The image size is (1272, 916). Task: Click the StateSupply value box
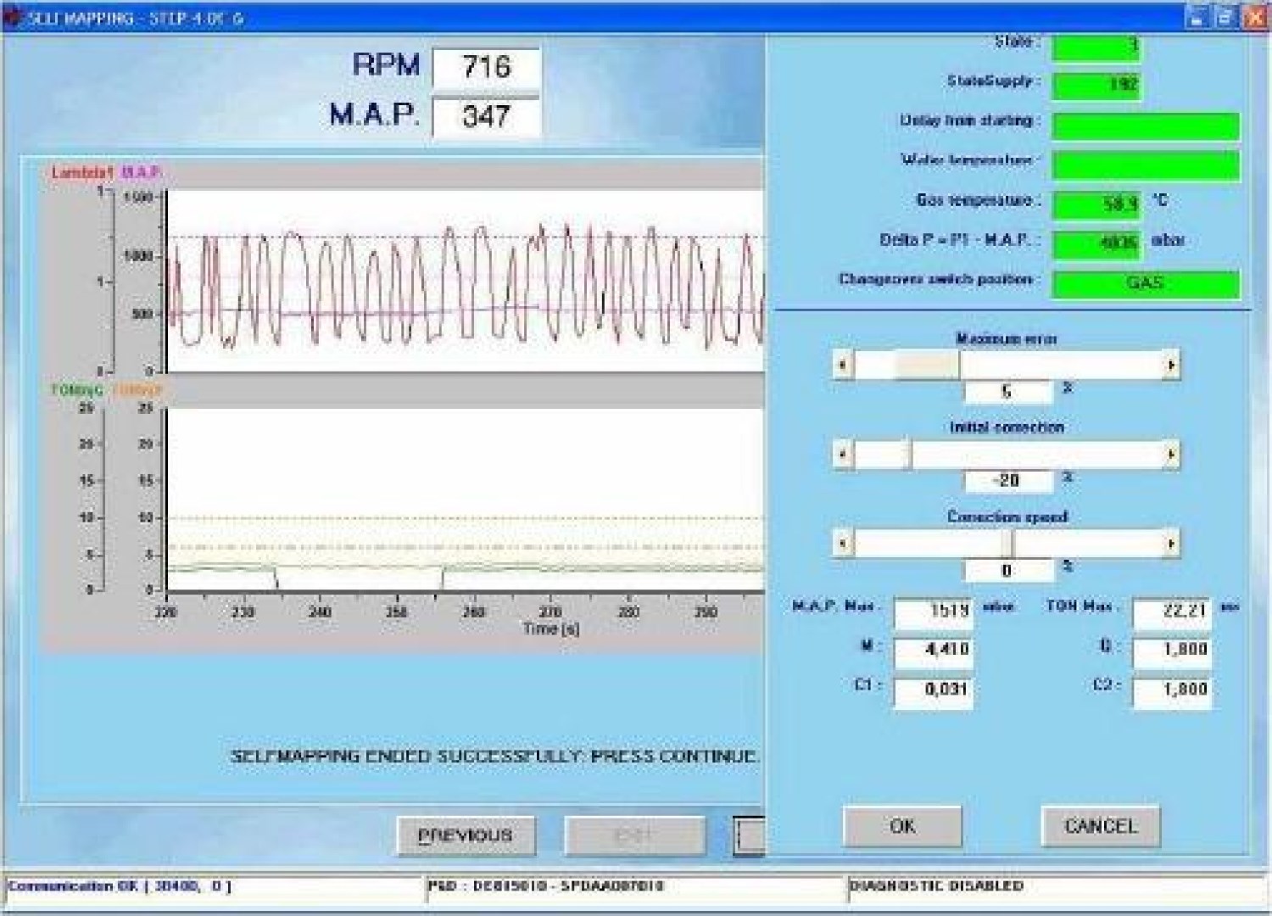click(1096, 86)
